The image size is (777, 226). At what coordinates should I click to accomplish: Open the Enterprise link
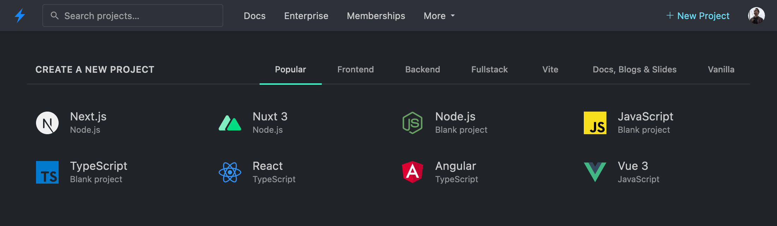click(x=306, y=16)
